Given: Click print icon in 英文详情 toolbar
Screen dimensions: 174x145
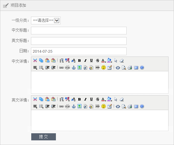Looking at the screenshot, I should [130, 106].
